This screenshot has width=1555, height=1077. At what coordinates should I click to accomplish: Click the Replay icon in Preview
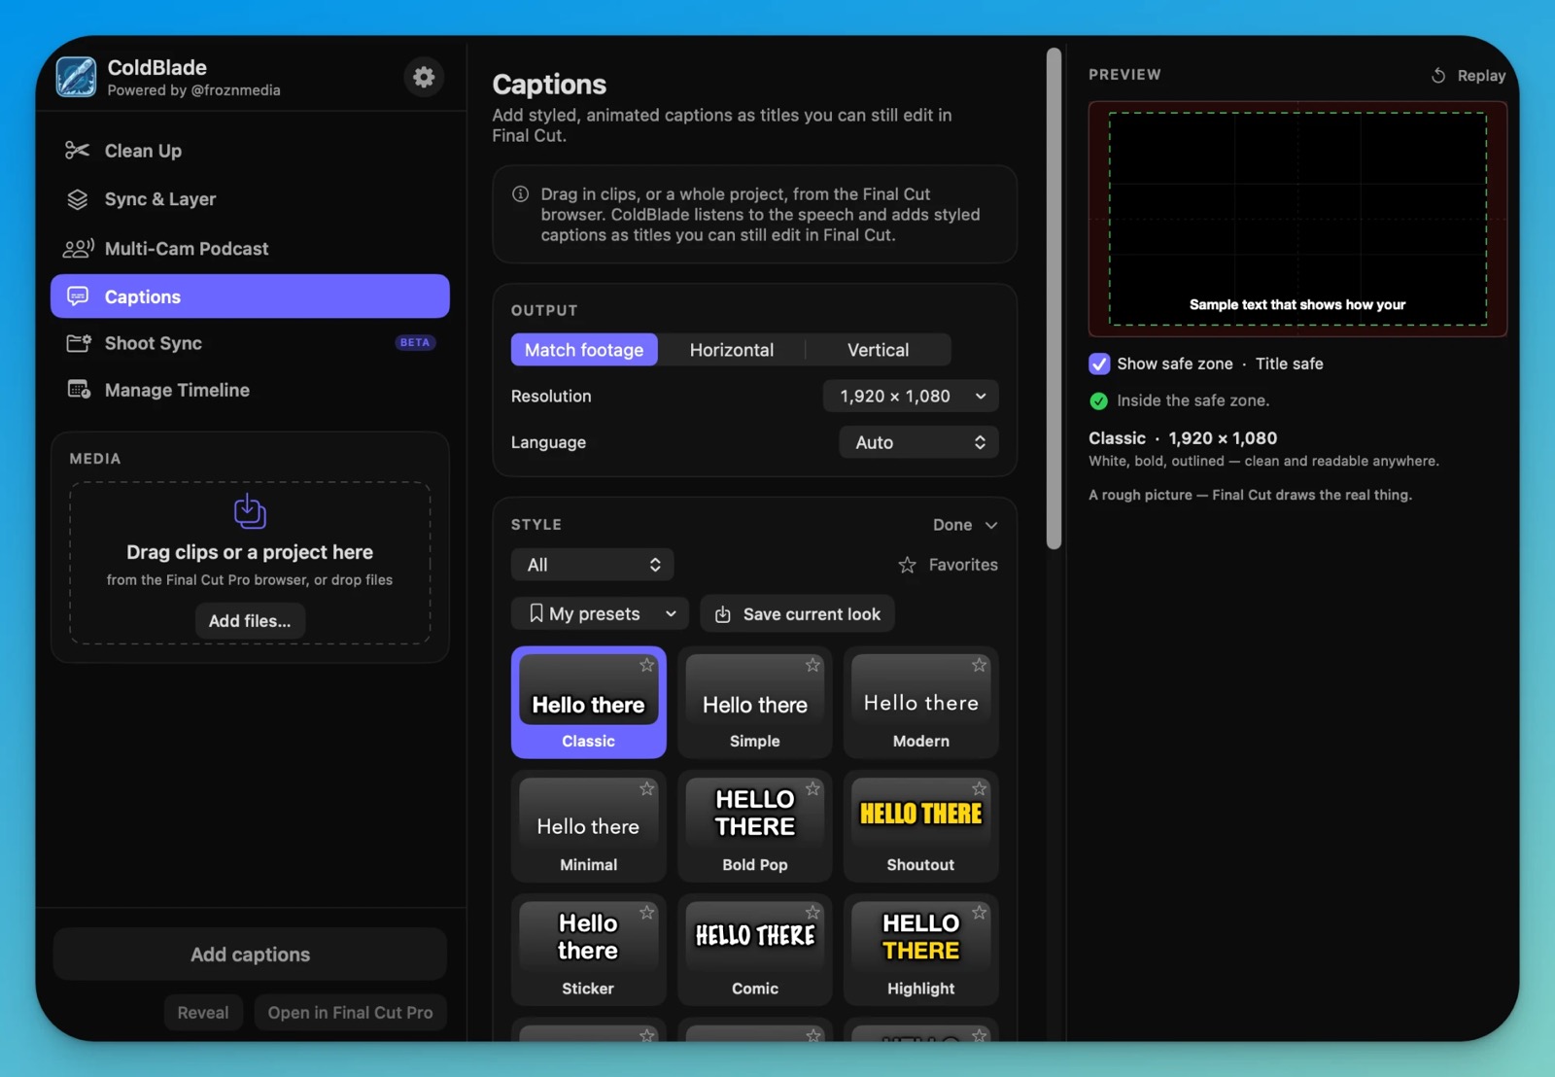point(1438,75)
